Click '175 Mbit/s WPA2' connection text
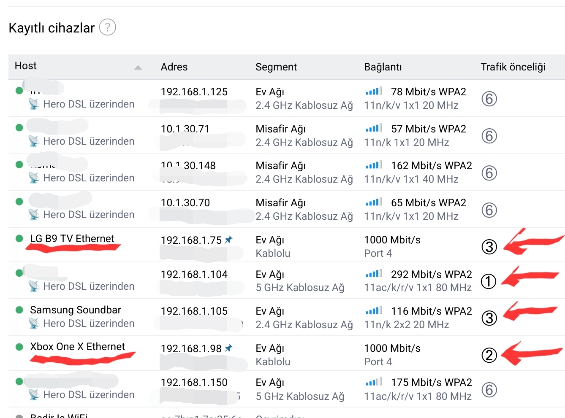The height and width of the screenshot is (418, 565). (432, 383)
